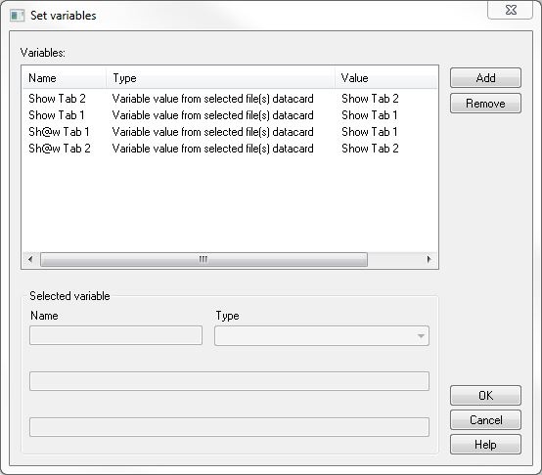
Task: Open Help for this dialog
Action: (485, 445)
